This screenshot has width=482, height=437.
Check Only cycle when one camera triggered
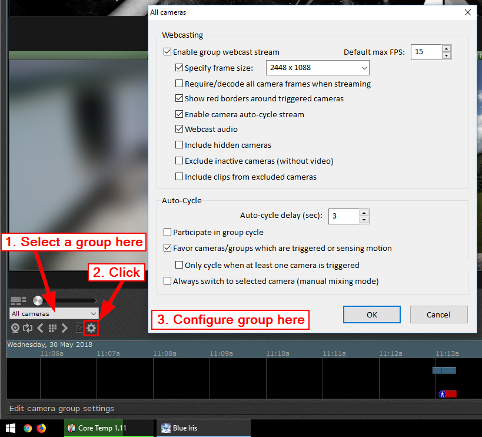[x=179, y=265]
